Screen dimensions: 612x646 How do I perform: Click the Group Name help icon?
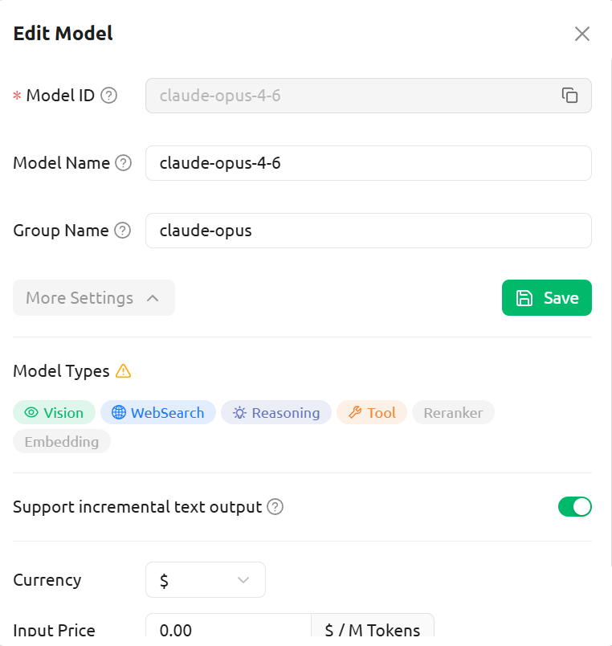point(122,231)
